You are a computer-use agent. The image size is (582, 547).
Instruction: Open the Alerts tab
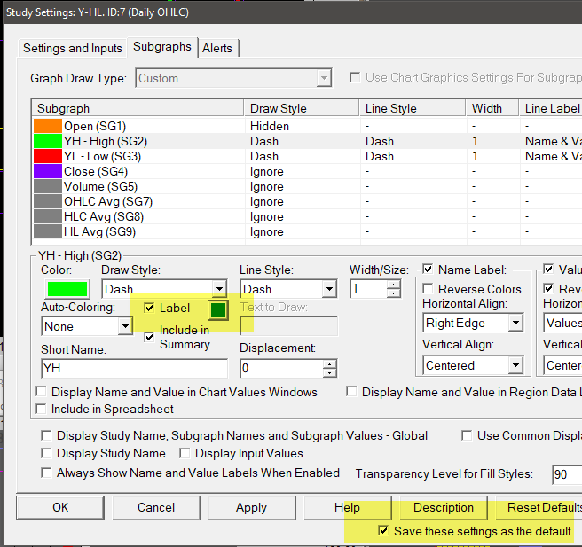point(217,48)
